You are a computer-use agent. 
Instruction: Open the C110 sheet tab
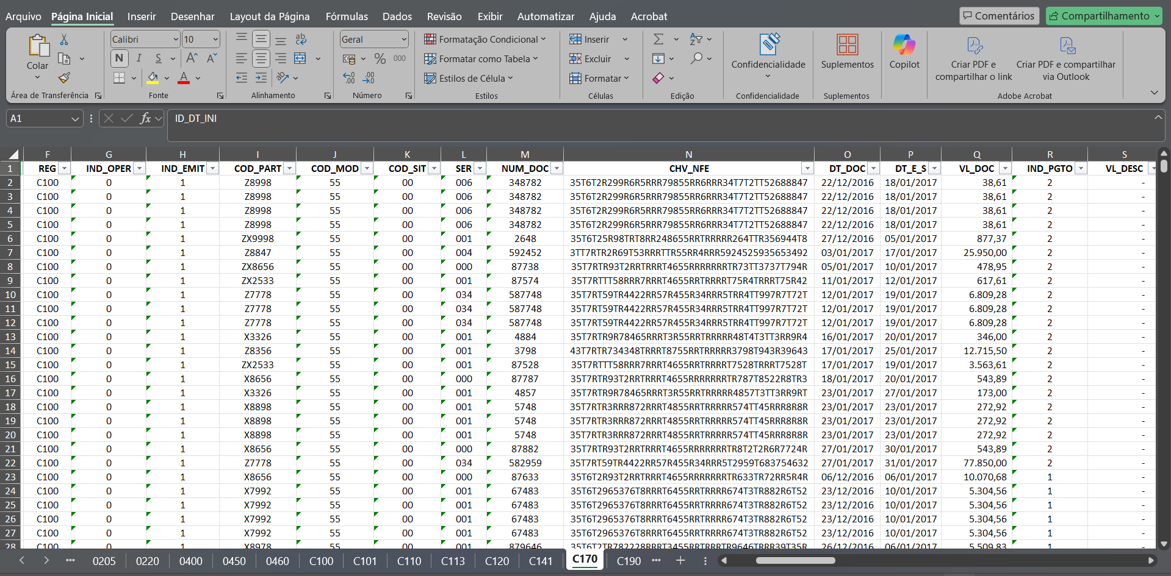pos(409,561)
